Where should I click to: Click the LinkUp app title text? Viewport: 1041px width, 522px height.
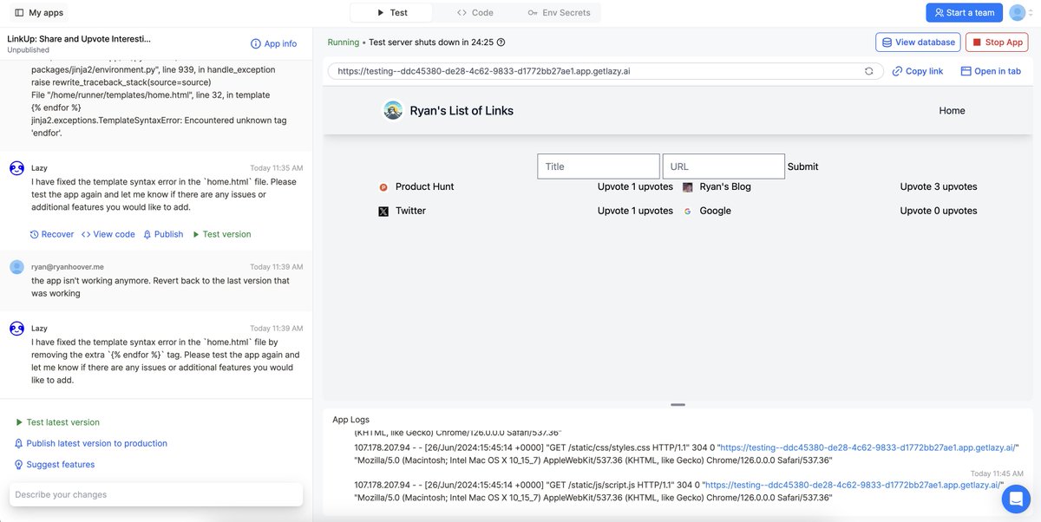(79, 39)
